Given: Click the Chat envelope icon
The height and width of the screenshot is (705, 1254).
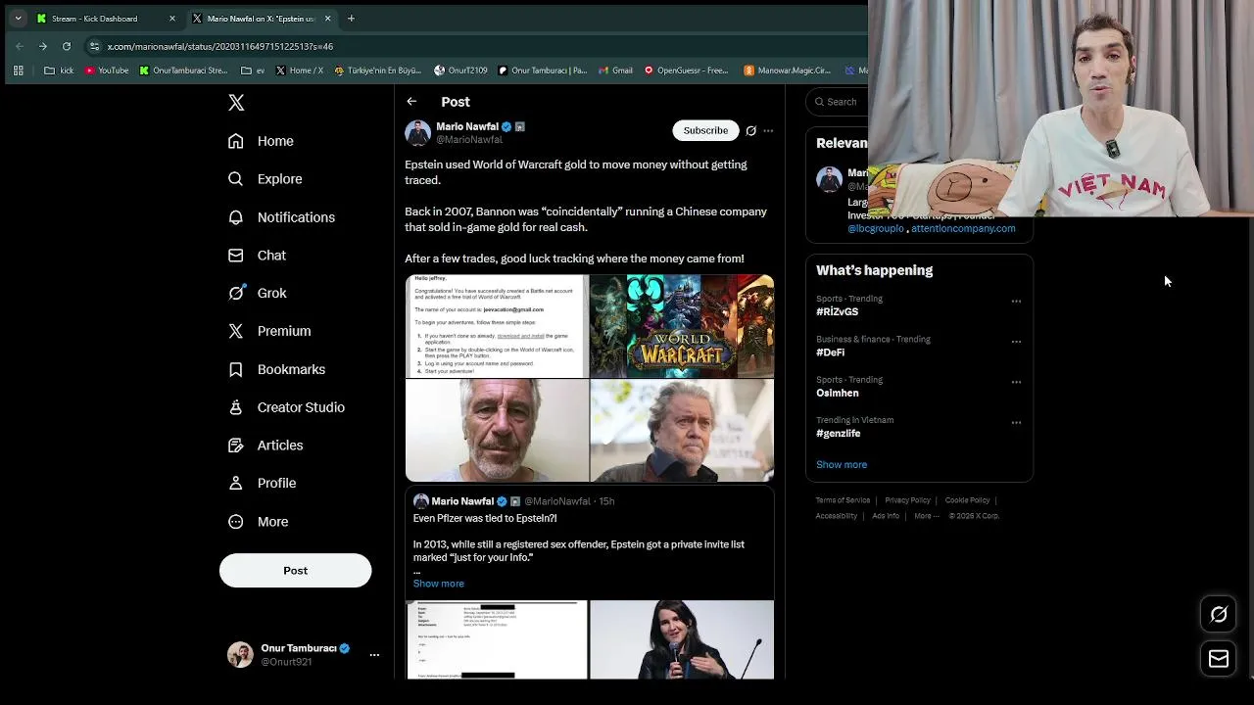Looking at the screenshot, I should click(235, 256).
